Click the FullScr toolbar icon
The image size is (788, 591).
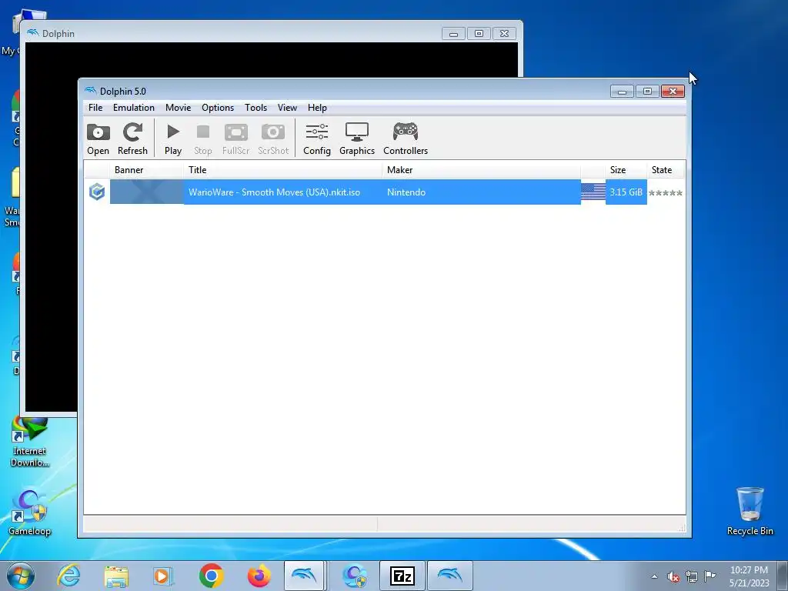[x=235, y=139]
